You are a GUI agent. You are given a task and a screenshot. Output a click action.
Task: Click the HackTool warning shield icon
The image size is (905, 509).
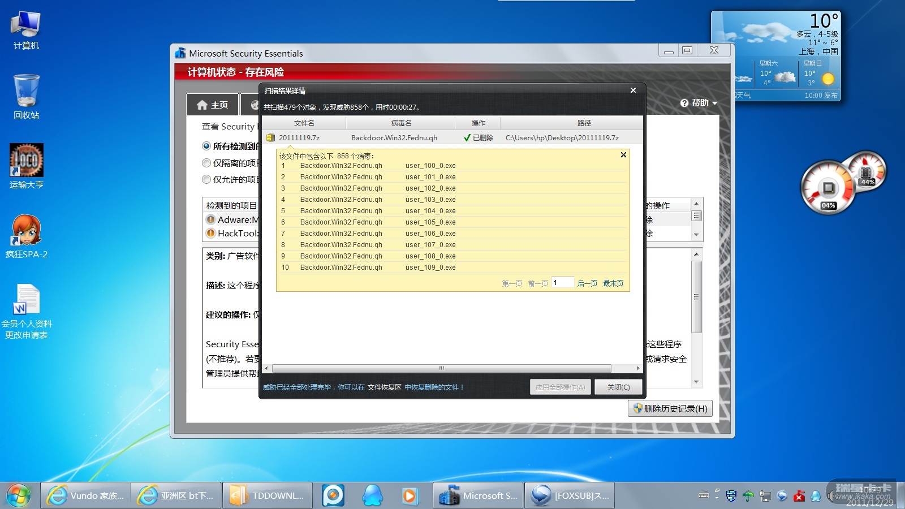(x=211, y=233)
